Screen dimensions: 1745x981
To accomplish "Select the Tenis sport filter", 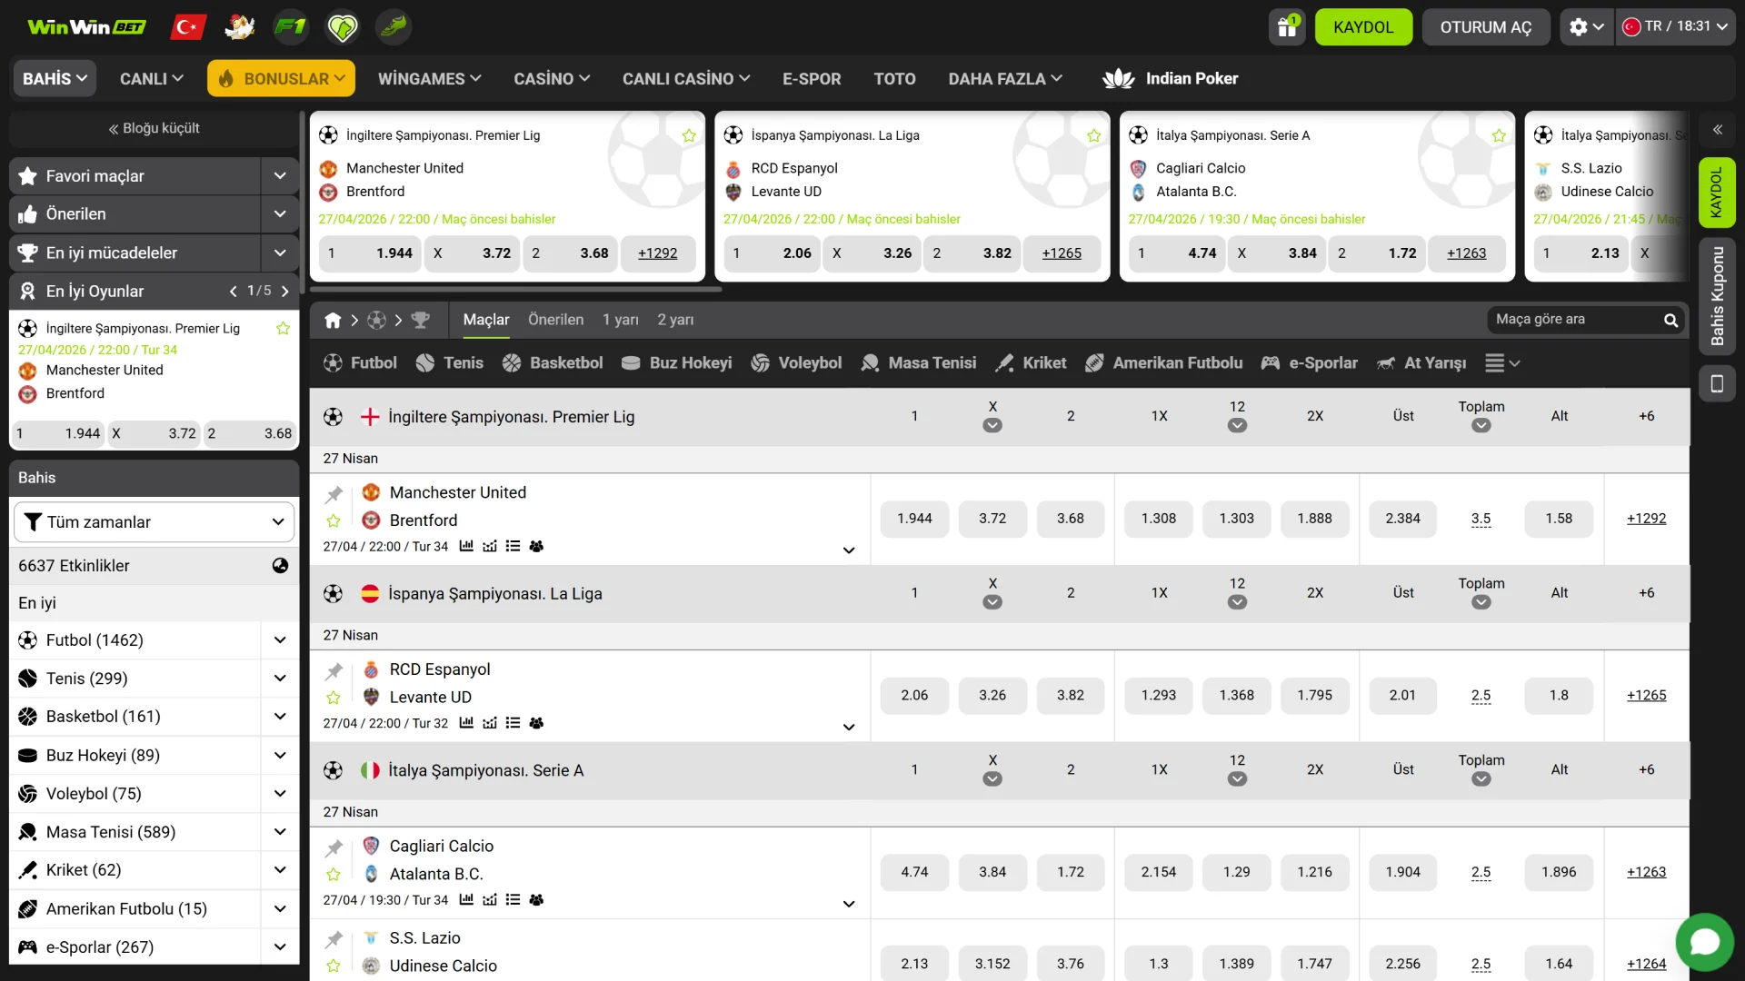I will point(450,363).
